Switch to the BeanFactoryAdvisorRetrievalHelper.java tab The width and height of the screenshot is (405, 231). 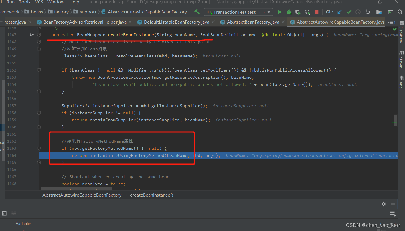pyautogui.click(x=85, y=22)
